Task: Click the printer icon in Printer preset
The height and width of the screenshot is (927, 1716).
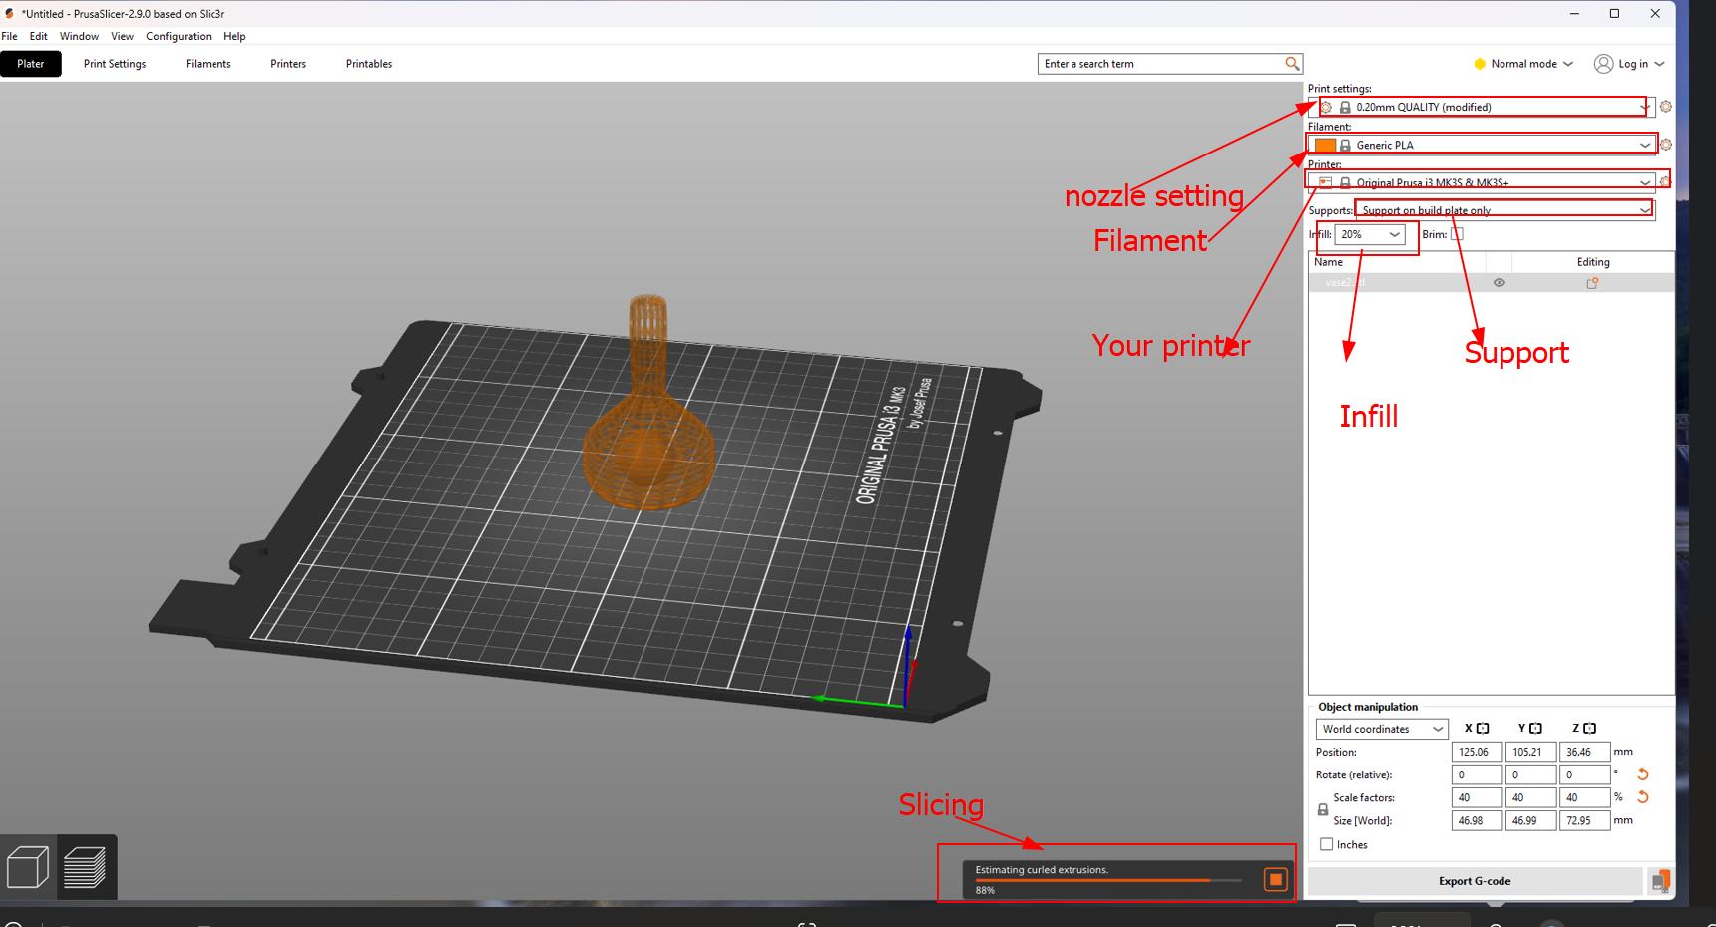Action: [1325, 182]
